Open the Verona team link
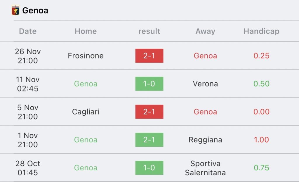The height and width of the screenshot is (182, 299). [205, 84]
